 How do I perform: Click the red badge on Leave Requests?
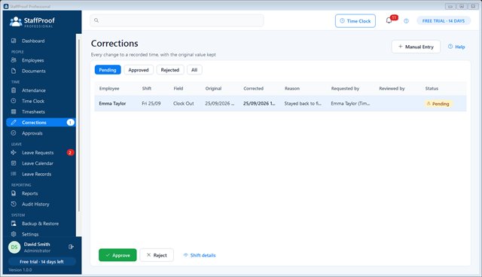[x=70, y=152]
